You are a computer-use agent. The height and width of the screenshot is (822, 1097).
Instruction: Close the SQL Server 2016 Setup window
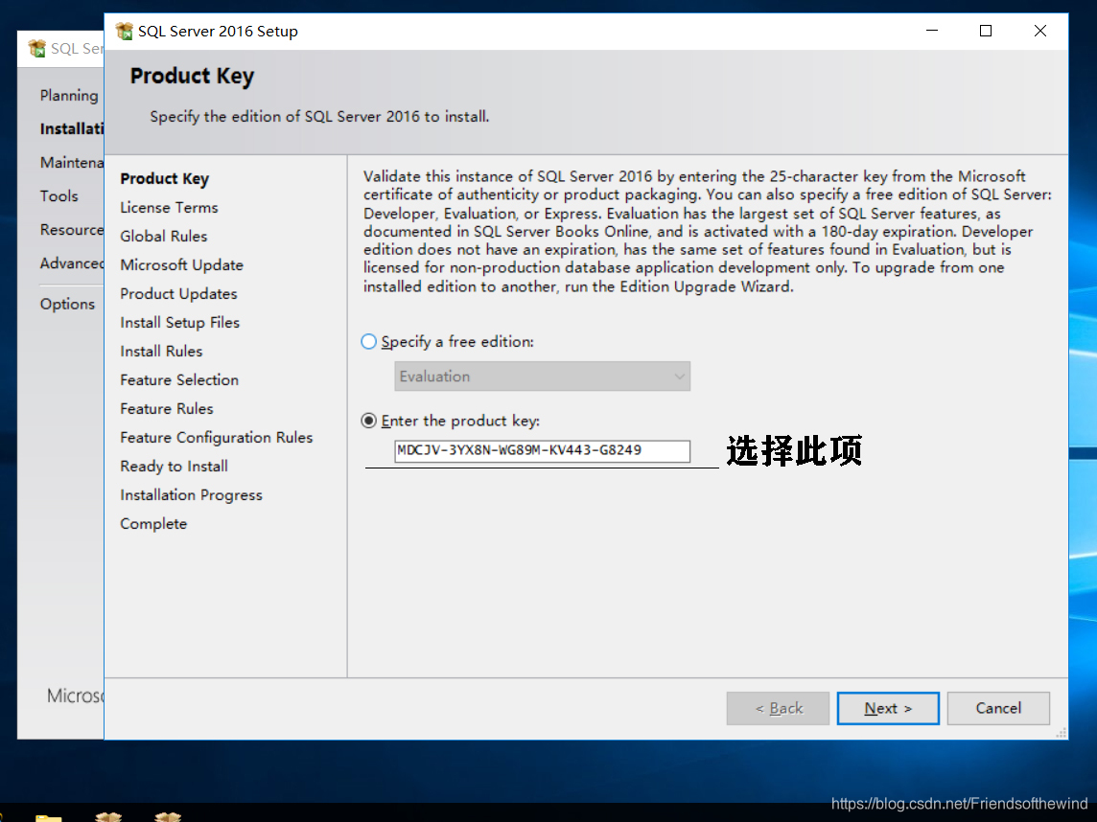1040,31
